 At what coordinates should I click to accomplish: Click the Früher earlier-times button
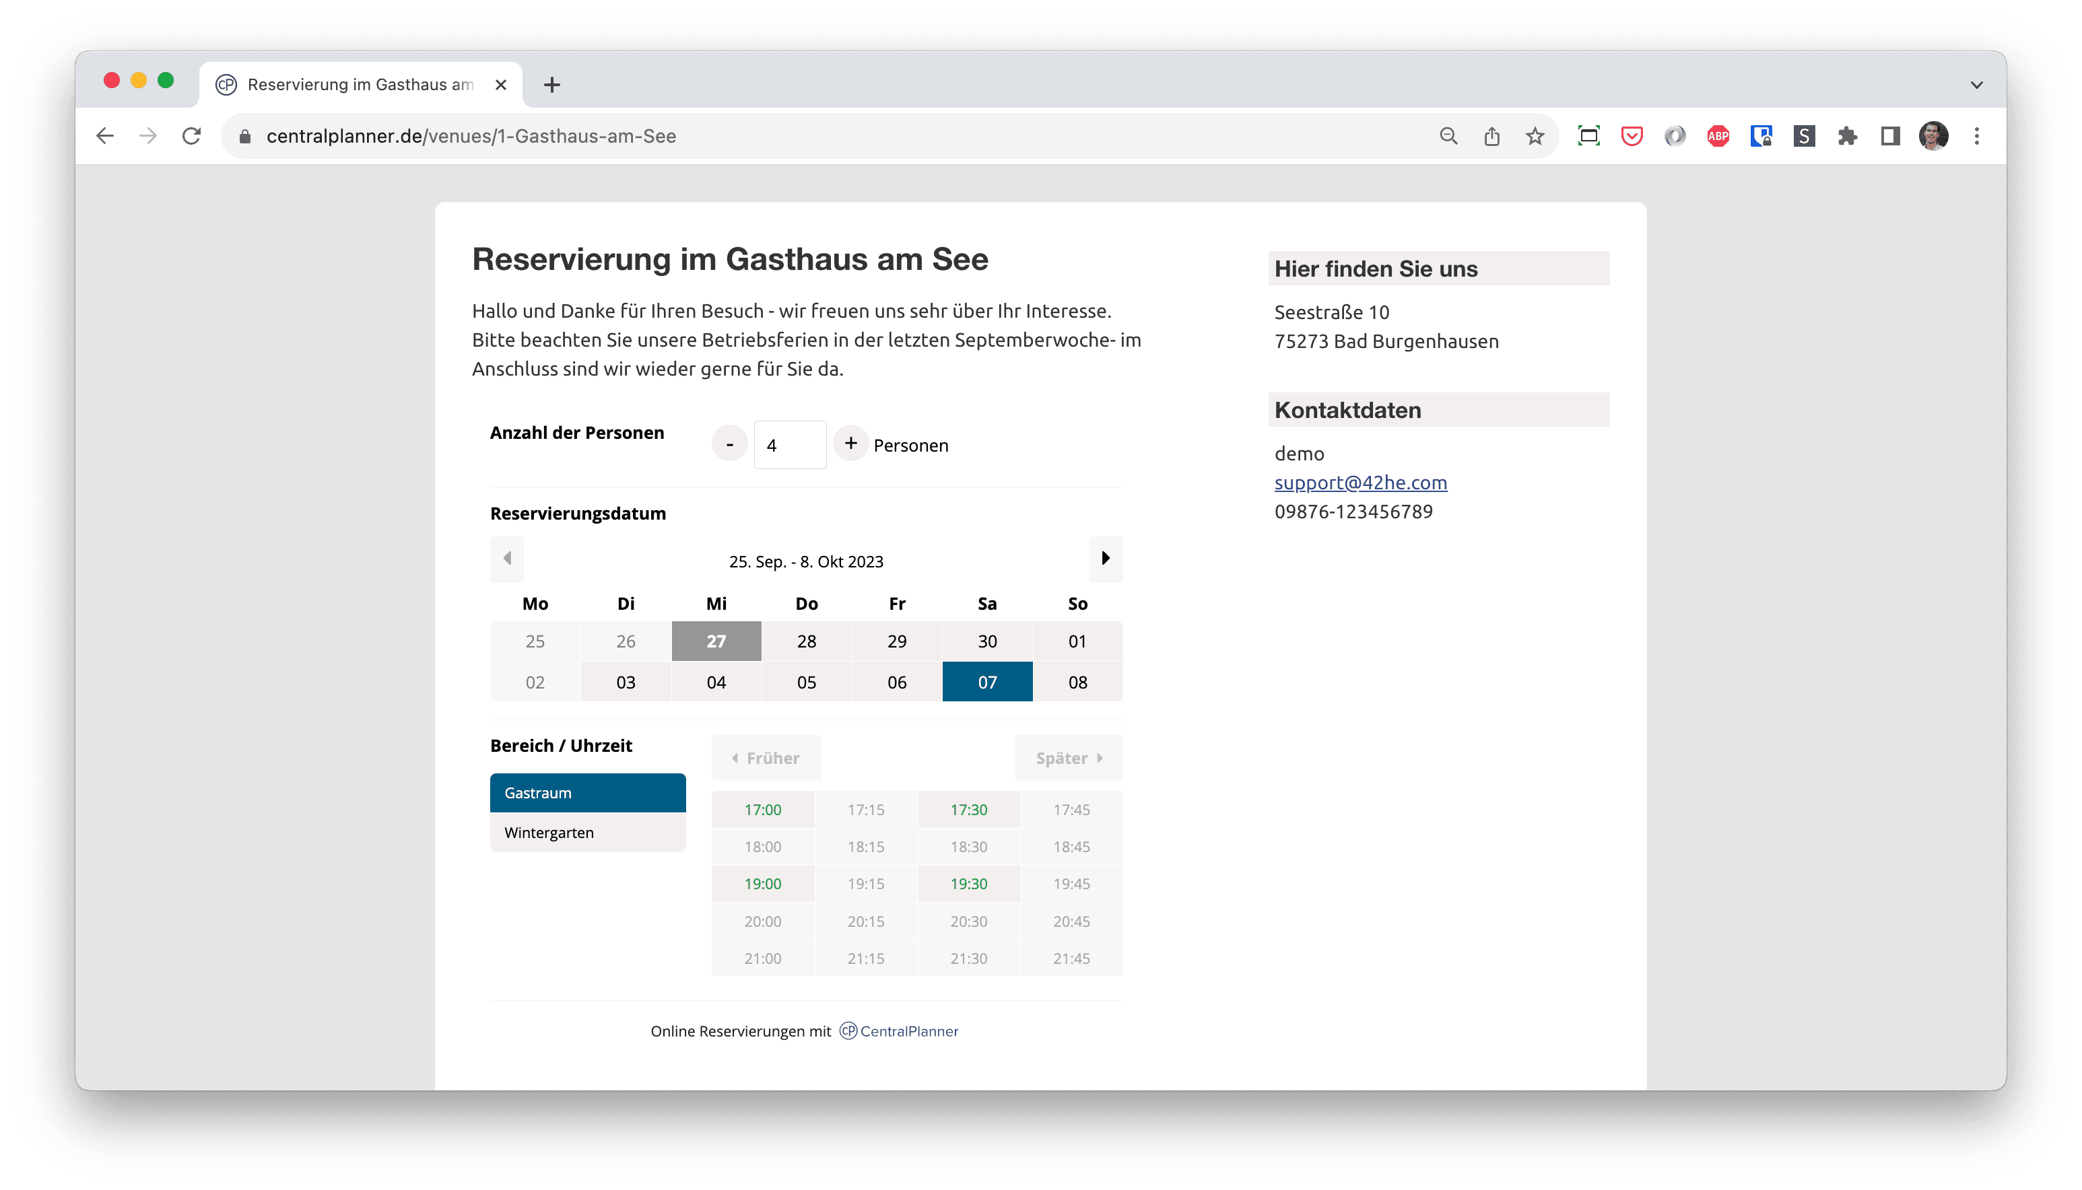point(766,759)
